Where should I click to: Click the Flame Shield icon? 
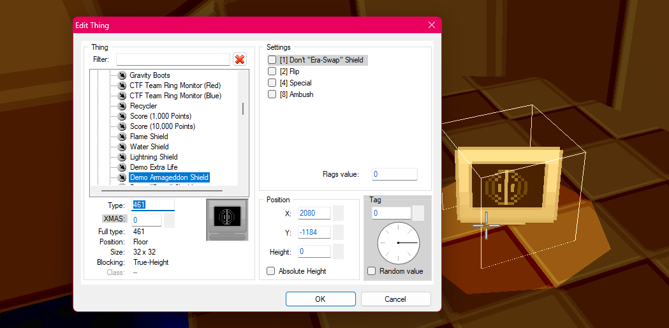122,137
